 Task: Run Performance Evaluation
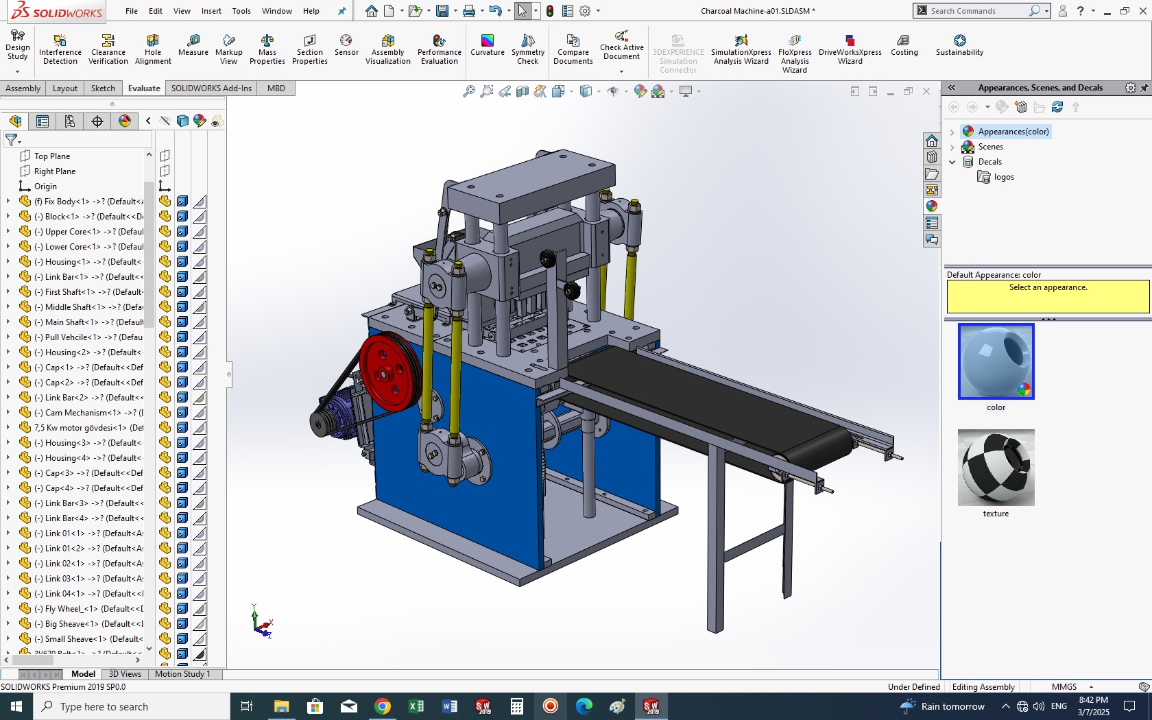[x=440, y=50]
